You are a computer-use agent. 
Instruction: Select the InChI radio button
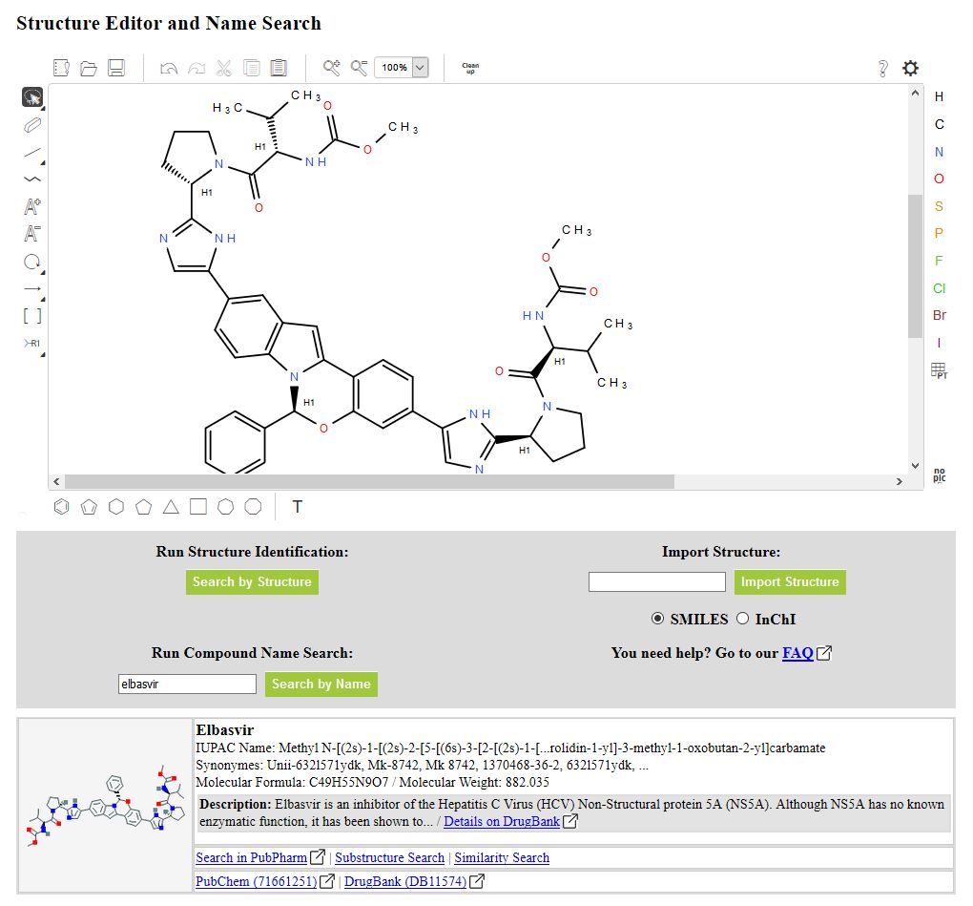point(742,619)
